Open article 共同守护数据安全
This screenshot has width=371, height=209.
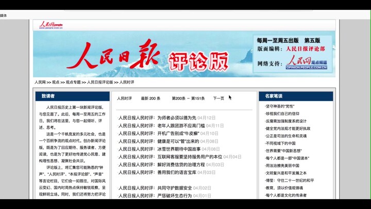pyautogui.click(x=174, y=188)
